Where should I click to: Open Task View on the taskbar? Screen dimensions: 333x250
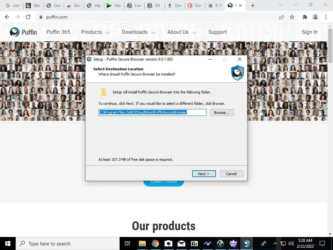coord(127,243)
